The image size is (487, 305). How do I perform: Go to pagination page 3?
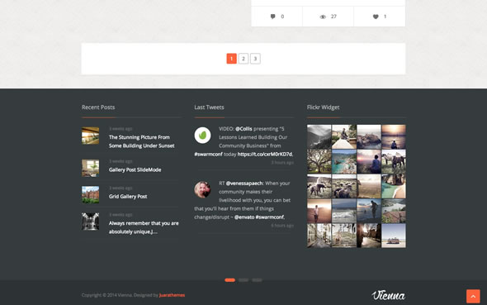click(255, 59)
